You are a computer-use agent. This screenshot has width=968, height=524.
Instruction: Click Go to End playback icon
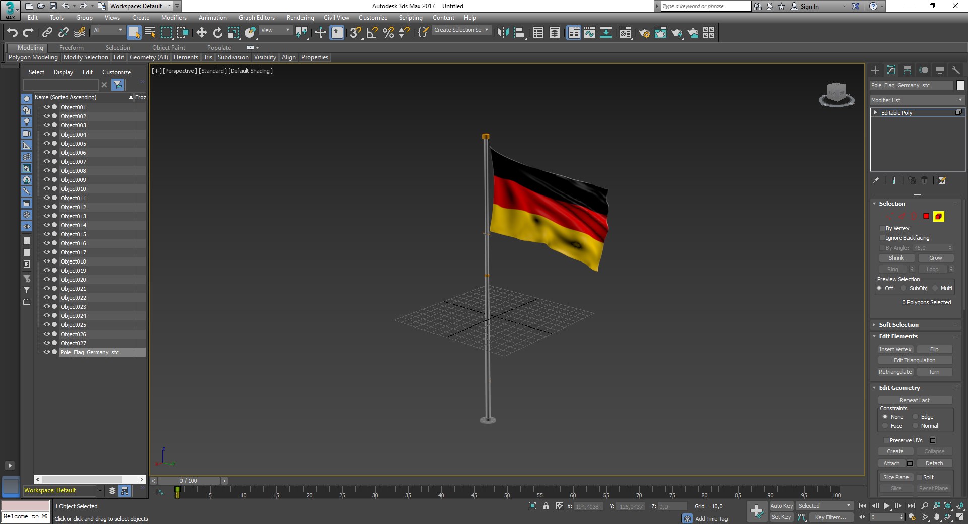(x=912, y=506)
